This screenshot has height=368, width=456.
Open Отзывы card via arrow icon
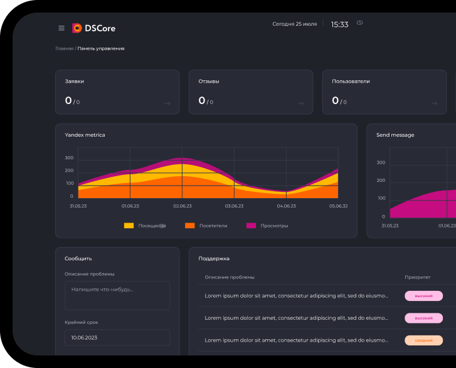pos(300,103)
